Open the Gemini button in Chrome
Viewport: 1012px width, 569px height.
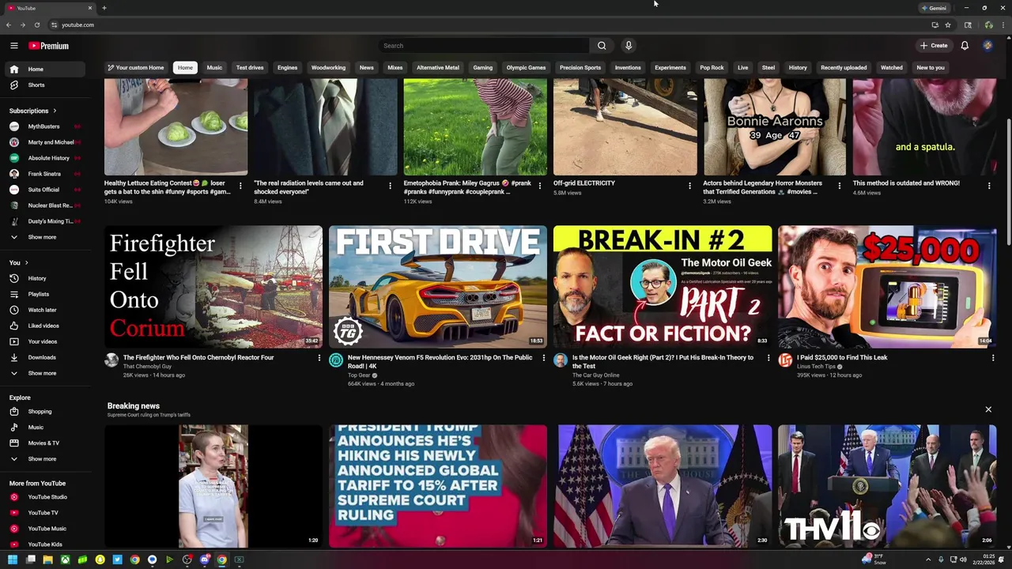934,8
